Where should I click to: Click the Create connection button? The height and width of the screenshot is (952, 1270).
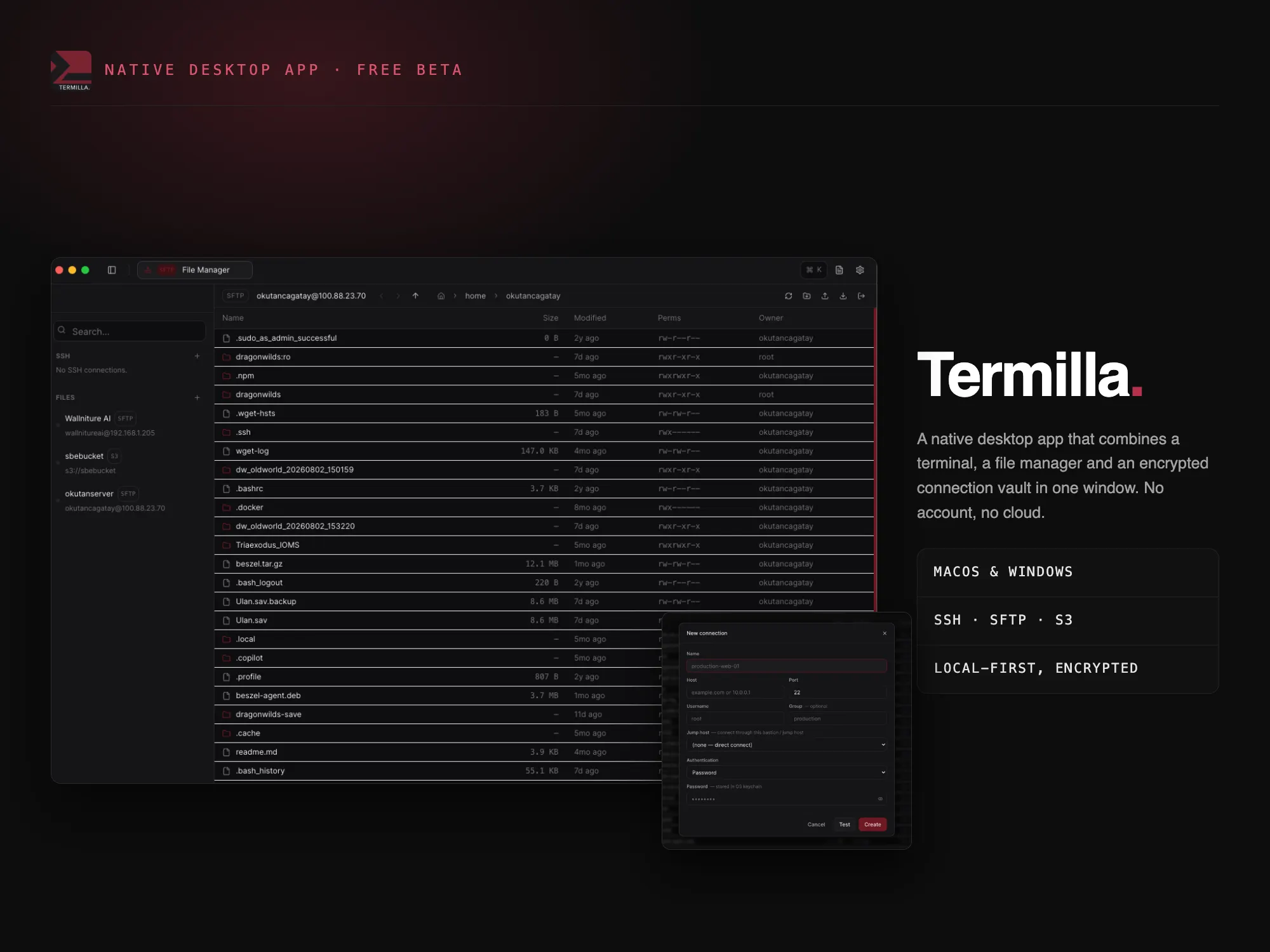pyautogui.click(x=872, y=824)
